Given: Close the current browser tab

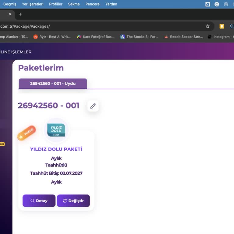Looking at the screenshot, I should click(10, 14).
